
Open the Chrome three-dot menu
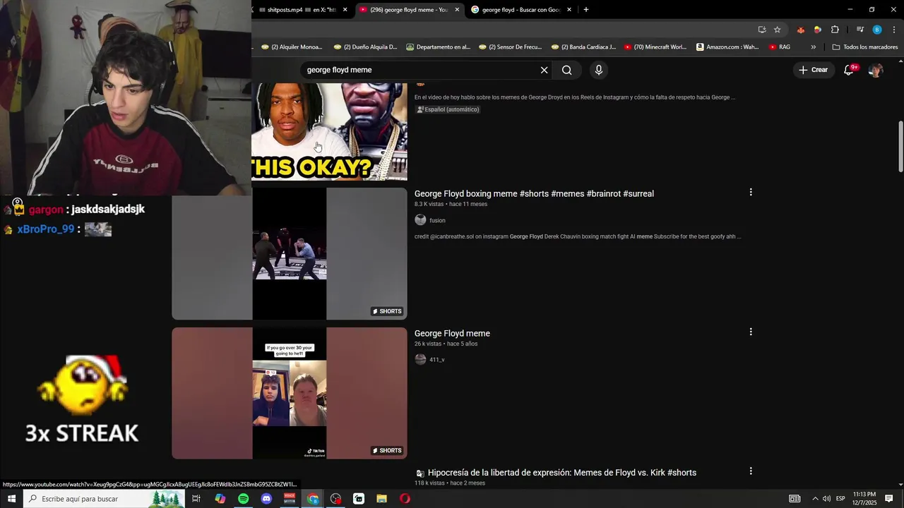click(x=894, y=30)
